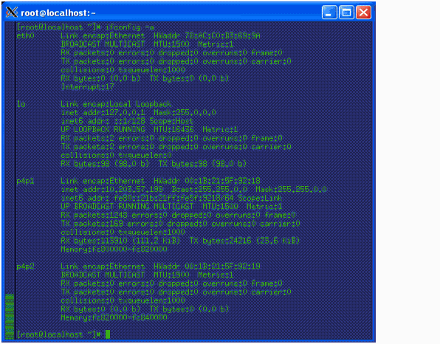This screenshot has width=440, height=344.
Task: Click the root@localhost:~ title bar text
Action: 58,13
